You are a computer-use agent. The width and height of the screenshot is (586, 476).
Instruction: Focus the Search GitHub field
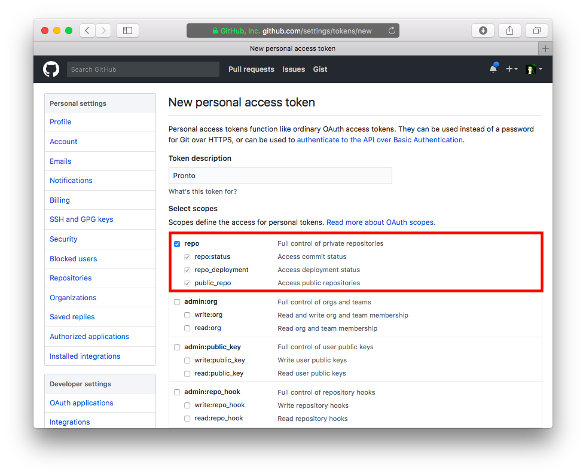[143, 69]
